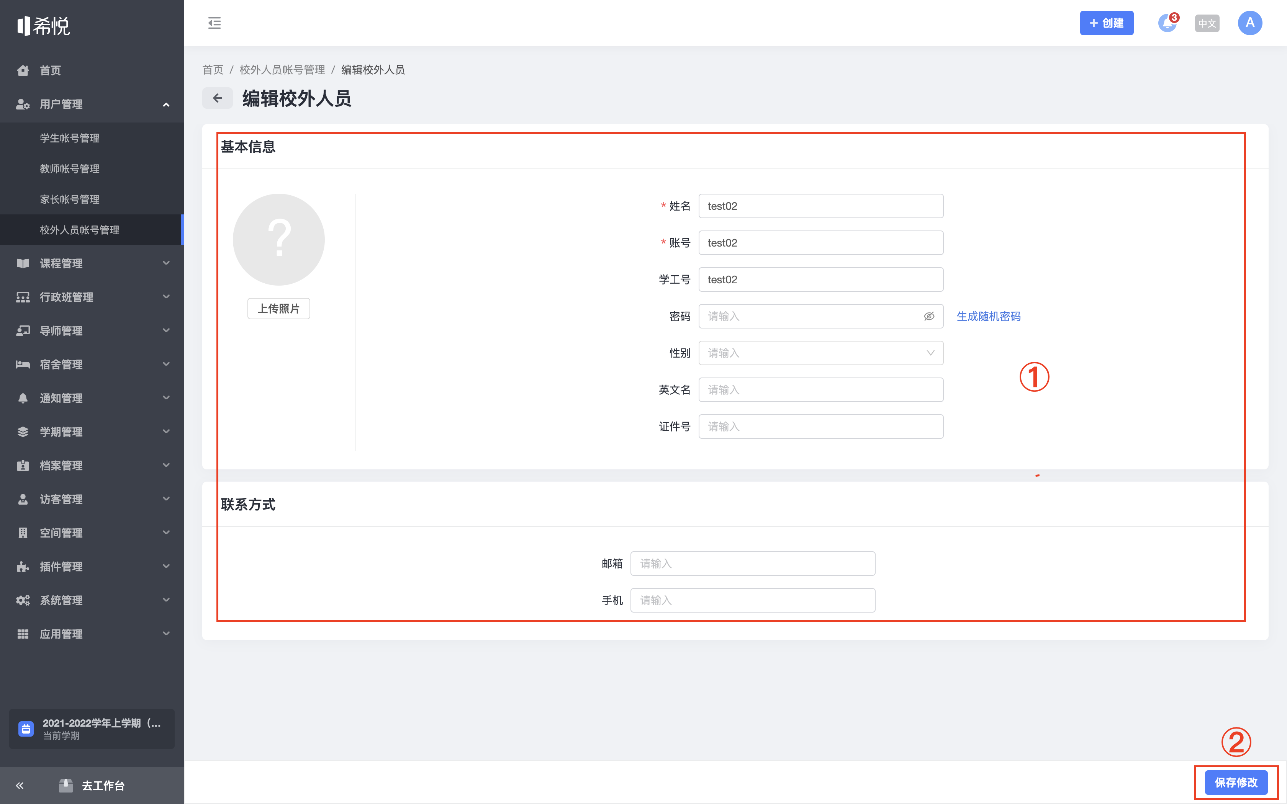1287x804 pixels.
Task: Go to 校外人员帐号管理 breadcrumb
Action: coord(282,70)
